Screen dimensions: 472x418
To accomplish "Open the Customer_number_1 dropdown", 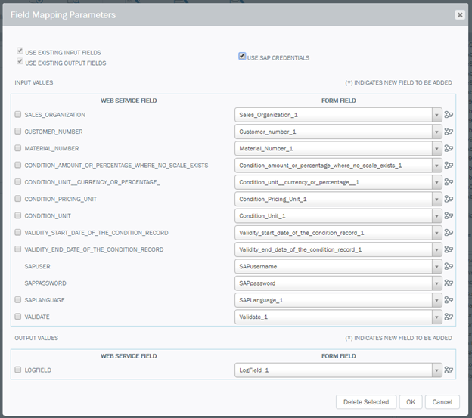I will [x=338, y=132].
